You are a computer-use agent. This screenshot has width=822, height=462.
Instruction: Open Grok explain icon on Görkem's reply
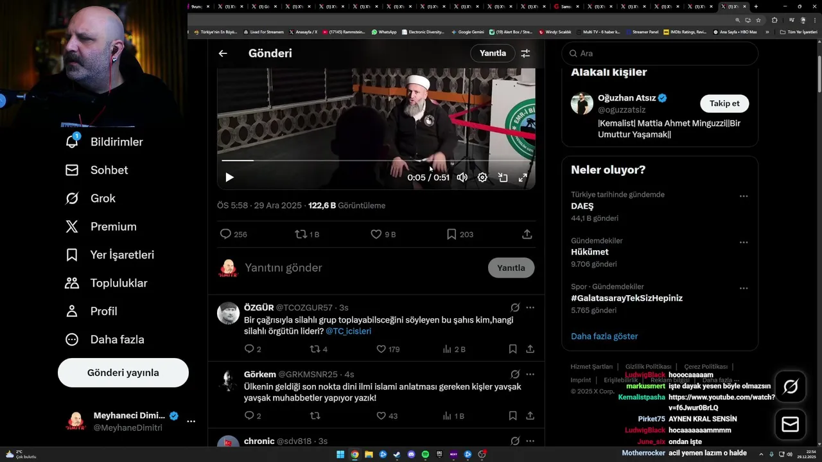pos(515,374)
